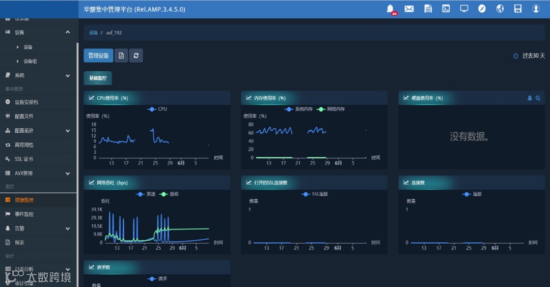Toggle the 网络内存 legend series

pyautogui.click(x=331, y=109)
